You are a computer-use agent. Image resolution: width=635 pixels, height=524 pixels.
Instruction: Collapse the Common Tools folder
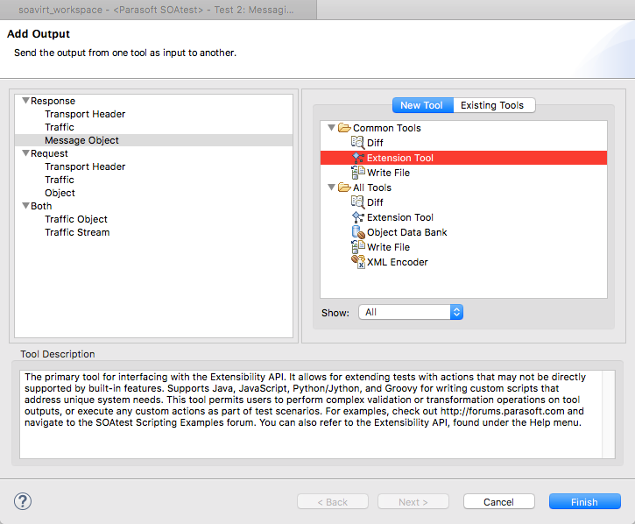click(331, 128)
